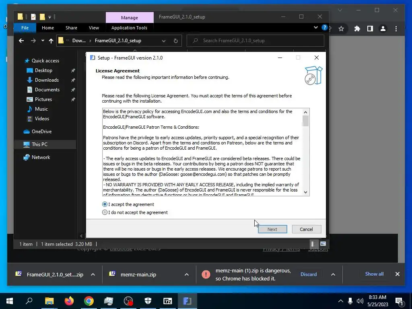Click Explorer quick access toolbar dropdown arrow

pyautogui.click(x=49, y=17)
